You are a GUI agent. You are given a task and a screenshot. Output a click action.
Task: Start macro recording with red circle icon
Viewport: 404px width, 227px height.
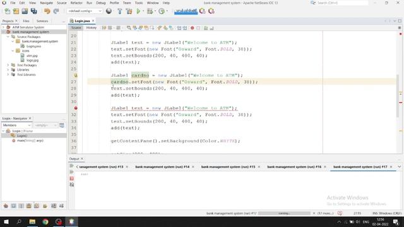pos(192,28)
